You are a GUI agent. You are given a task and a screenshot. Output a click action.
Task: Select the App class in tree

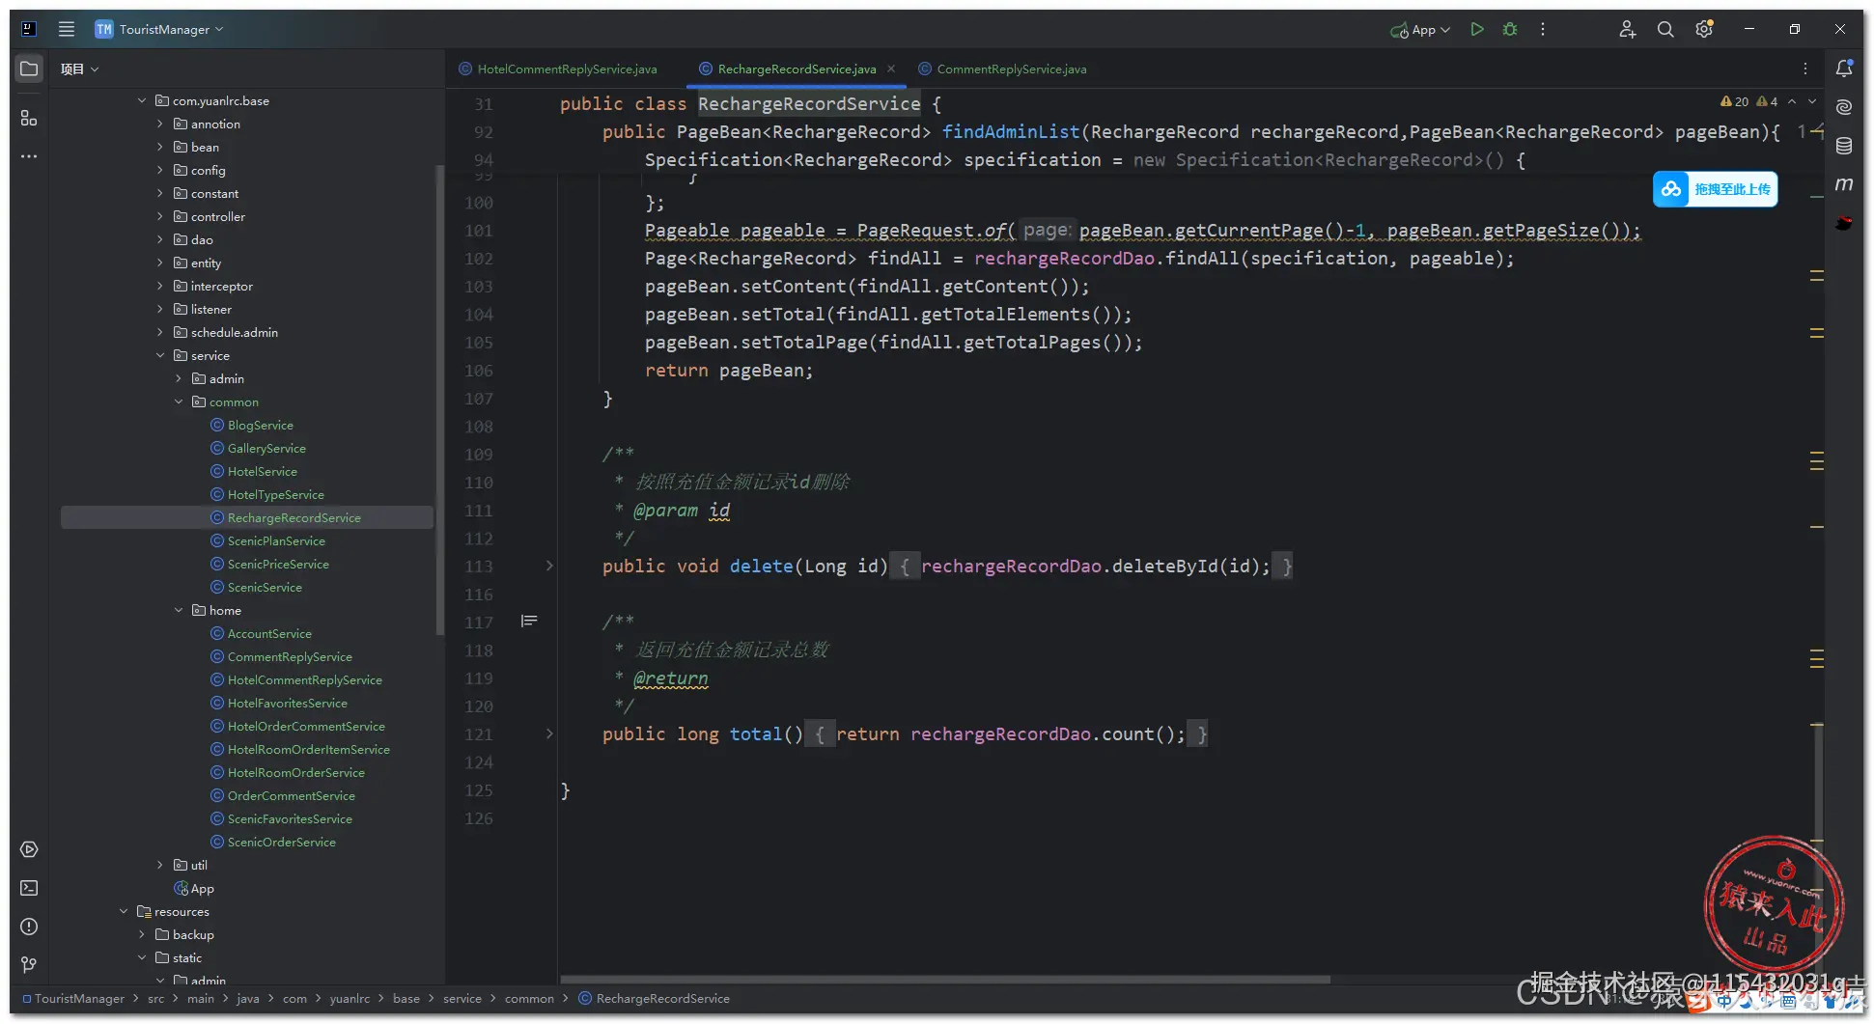point(202,888)
